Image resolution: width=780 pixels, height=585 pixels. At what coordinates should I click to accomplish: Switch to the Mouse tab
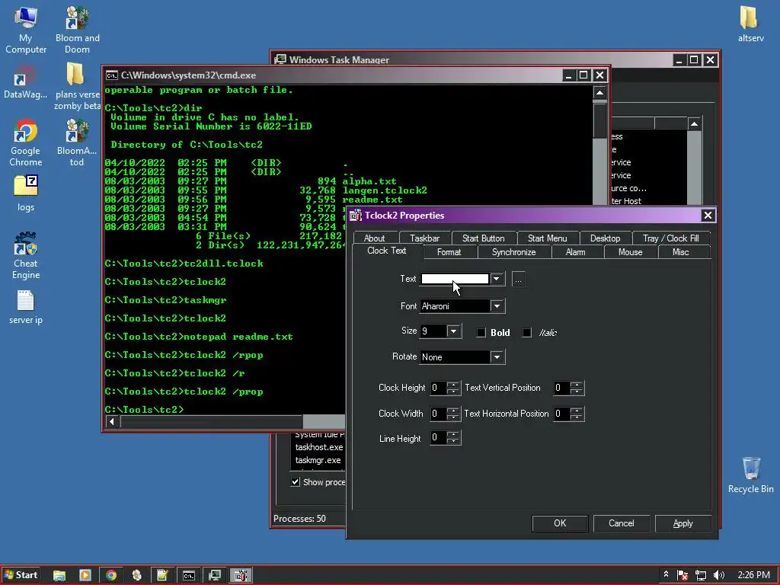click(630, 252)
